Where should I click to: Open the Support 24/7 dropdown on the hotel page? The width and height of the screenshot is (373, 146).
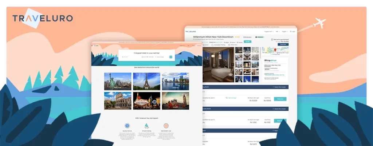[x=269, y=31]
